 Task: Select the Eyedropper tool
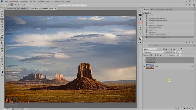(x=2, y=27)
